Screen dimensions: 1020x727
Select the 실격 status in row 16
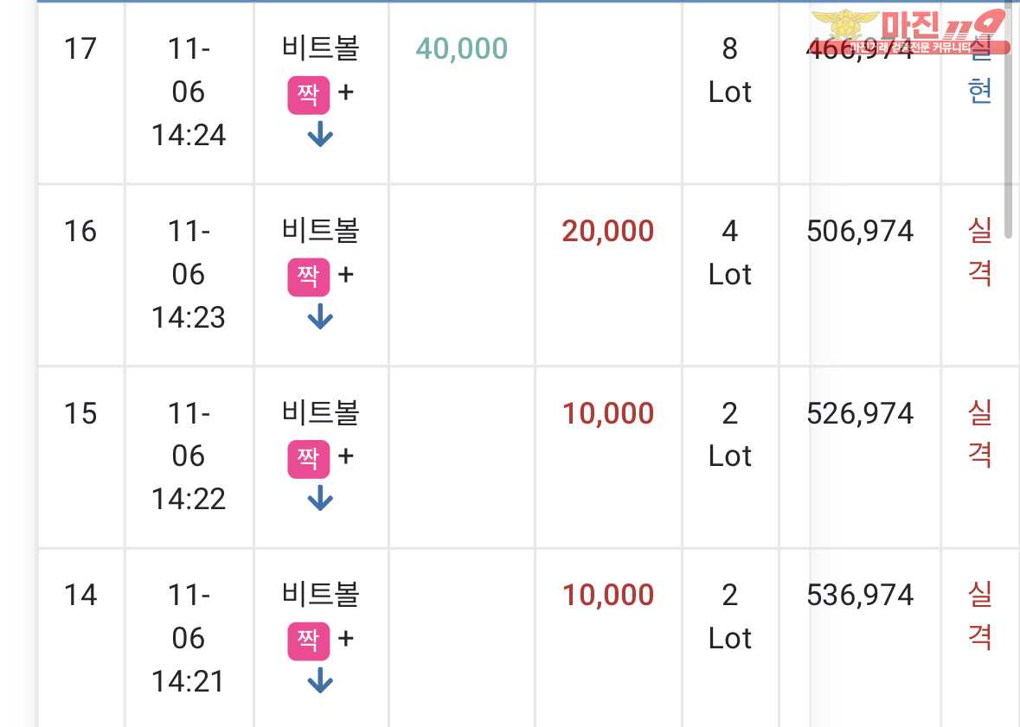tap(979, 252)
